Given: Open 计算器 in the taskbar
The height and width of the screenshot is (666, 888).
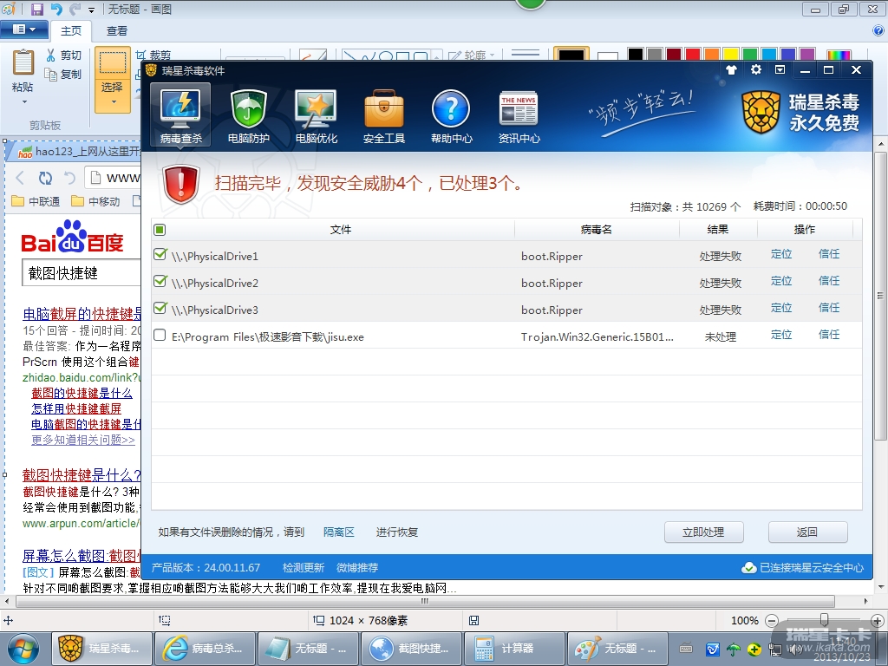Looking at the screenshot, I should [x=515, y=649].
